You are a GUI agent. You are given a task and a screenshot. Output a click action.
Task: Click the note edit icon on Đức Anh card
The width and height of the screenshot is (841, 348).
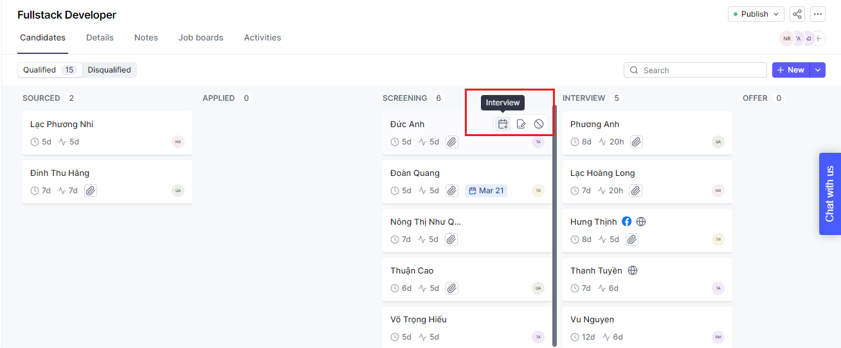521,124
